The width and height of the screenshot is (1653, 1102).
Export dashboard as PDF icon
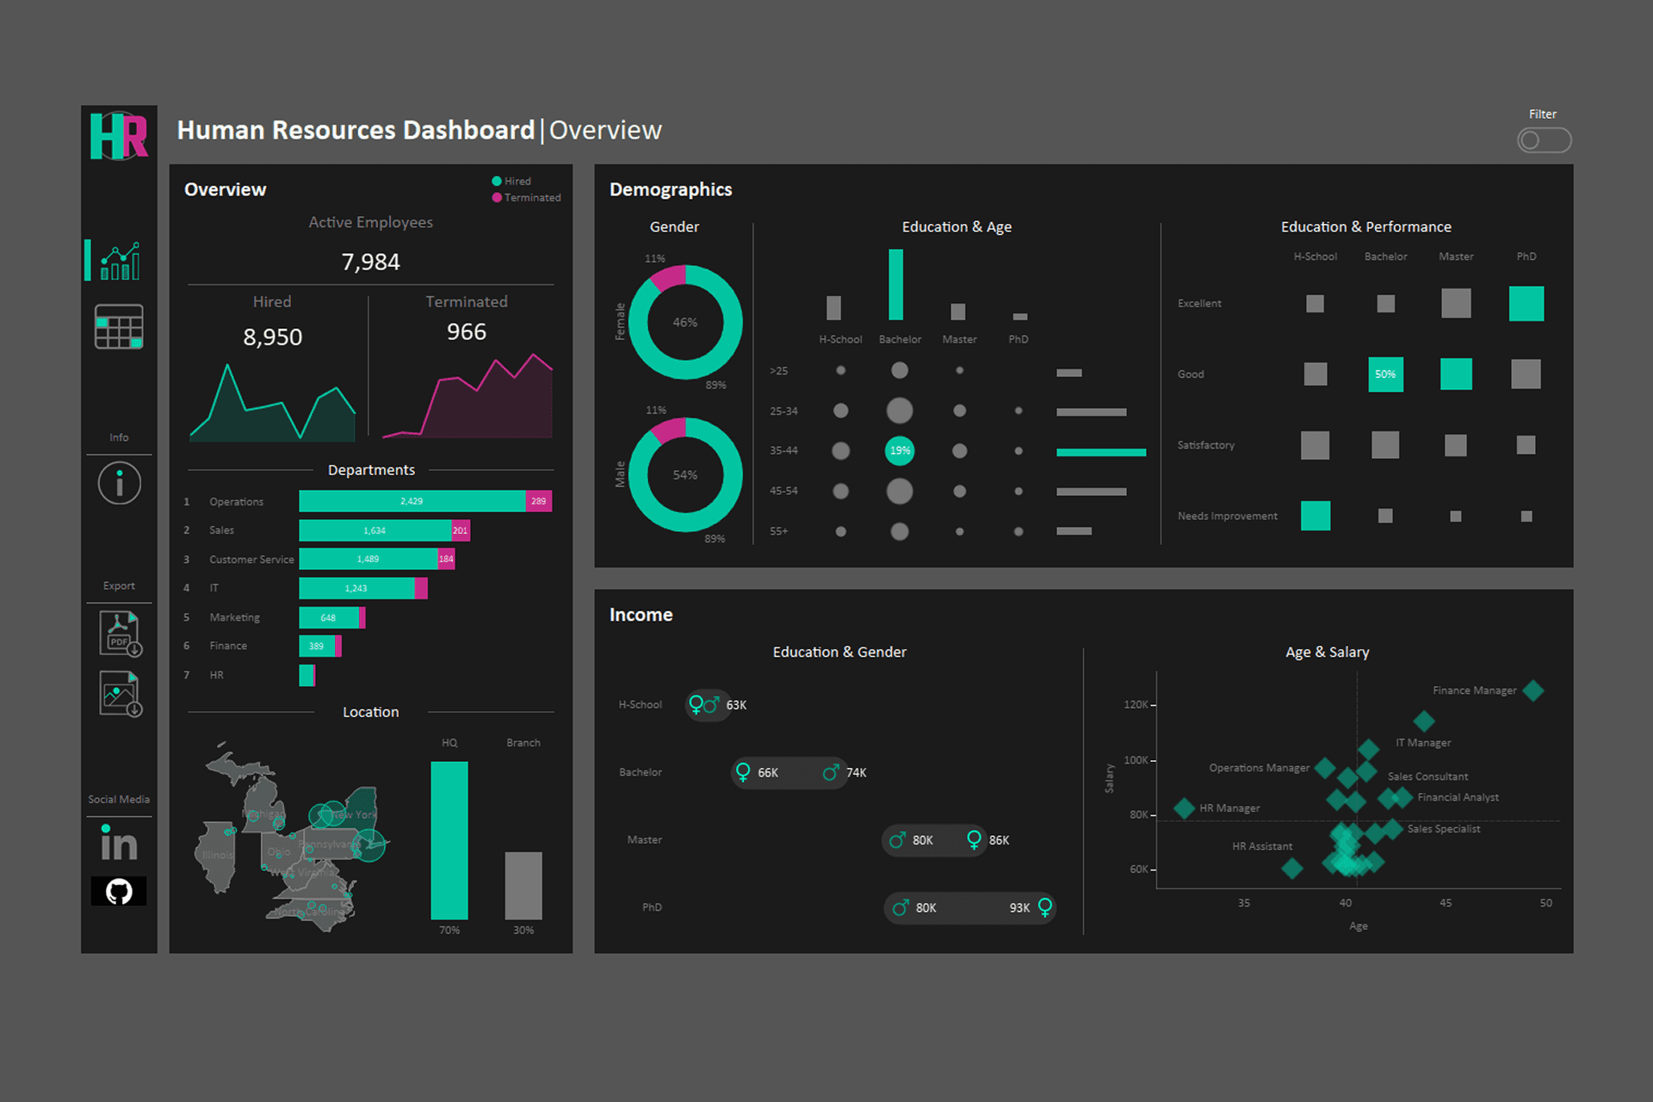(120, 634)
